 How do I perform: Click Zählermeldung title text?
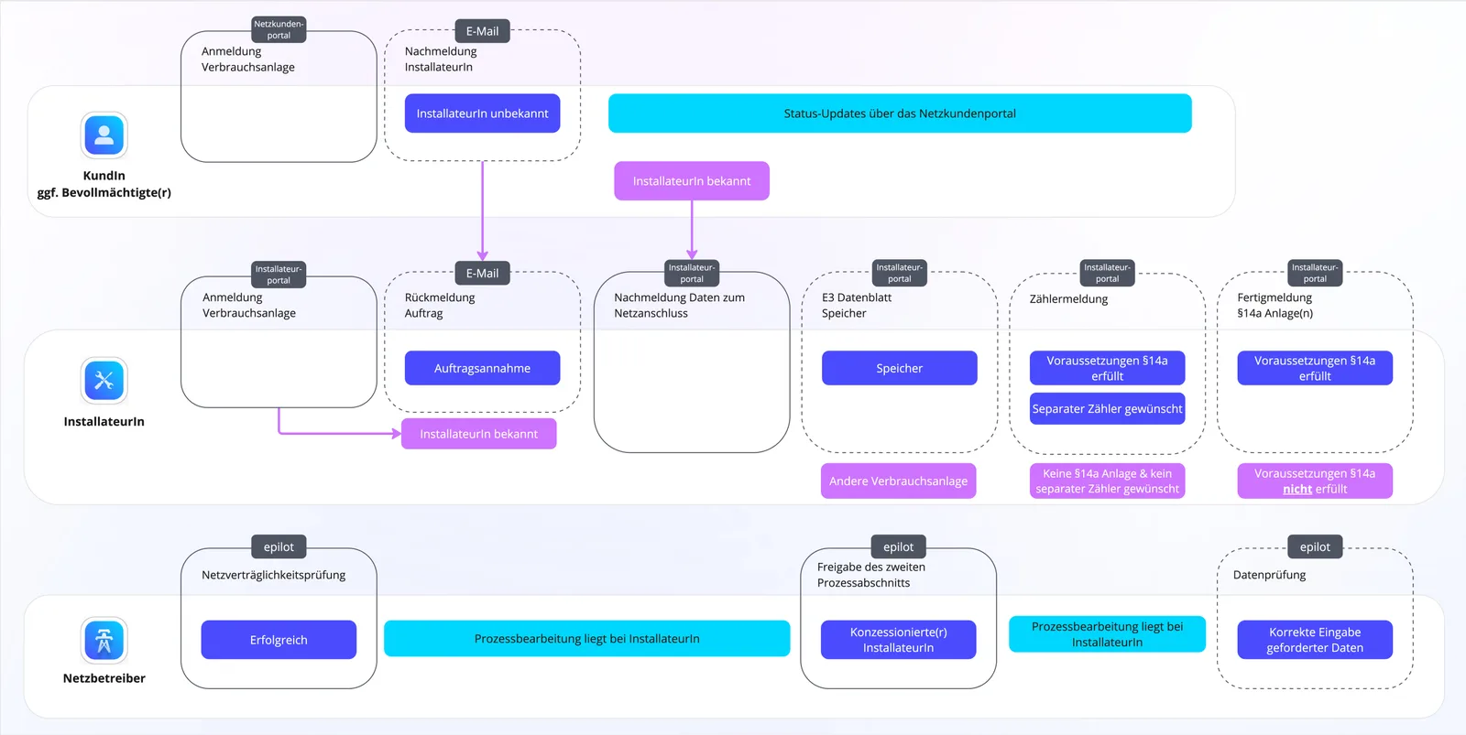[1068, 299]
